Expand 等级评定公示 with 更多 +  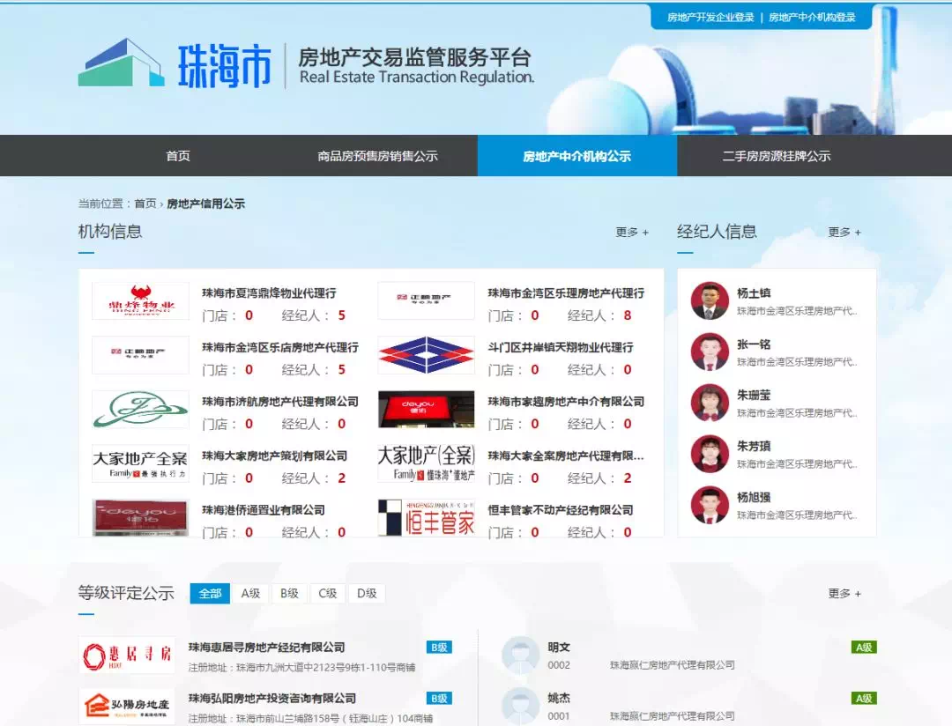(844, 593)
